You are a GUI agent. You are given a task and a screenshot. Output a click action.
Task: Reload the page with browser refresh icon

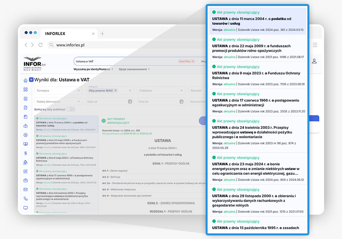[x=40, y=45]
